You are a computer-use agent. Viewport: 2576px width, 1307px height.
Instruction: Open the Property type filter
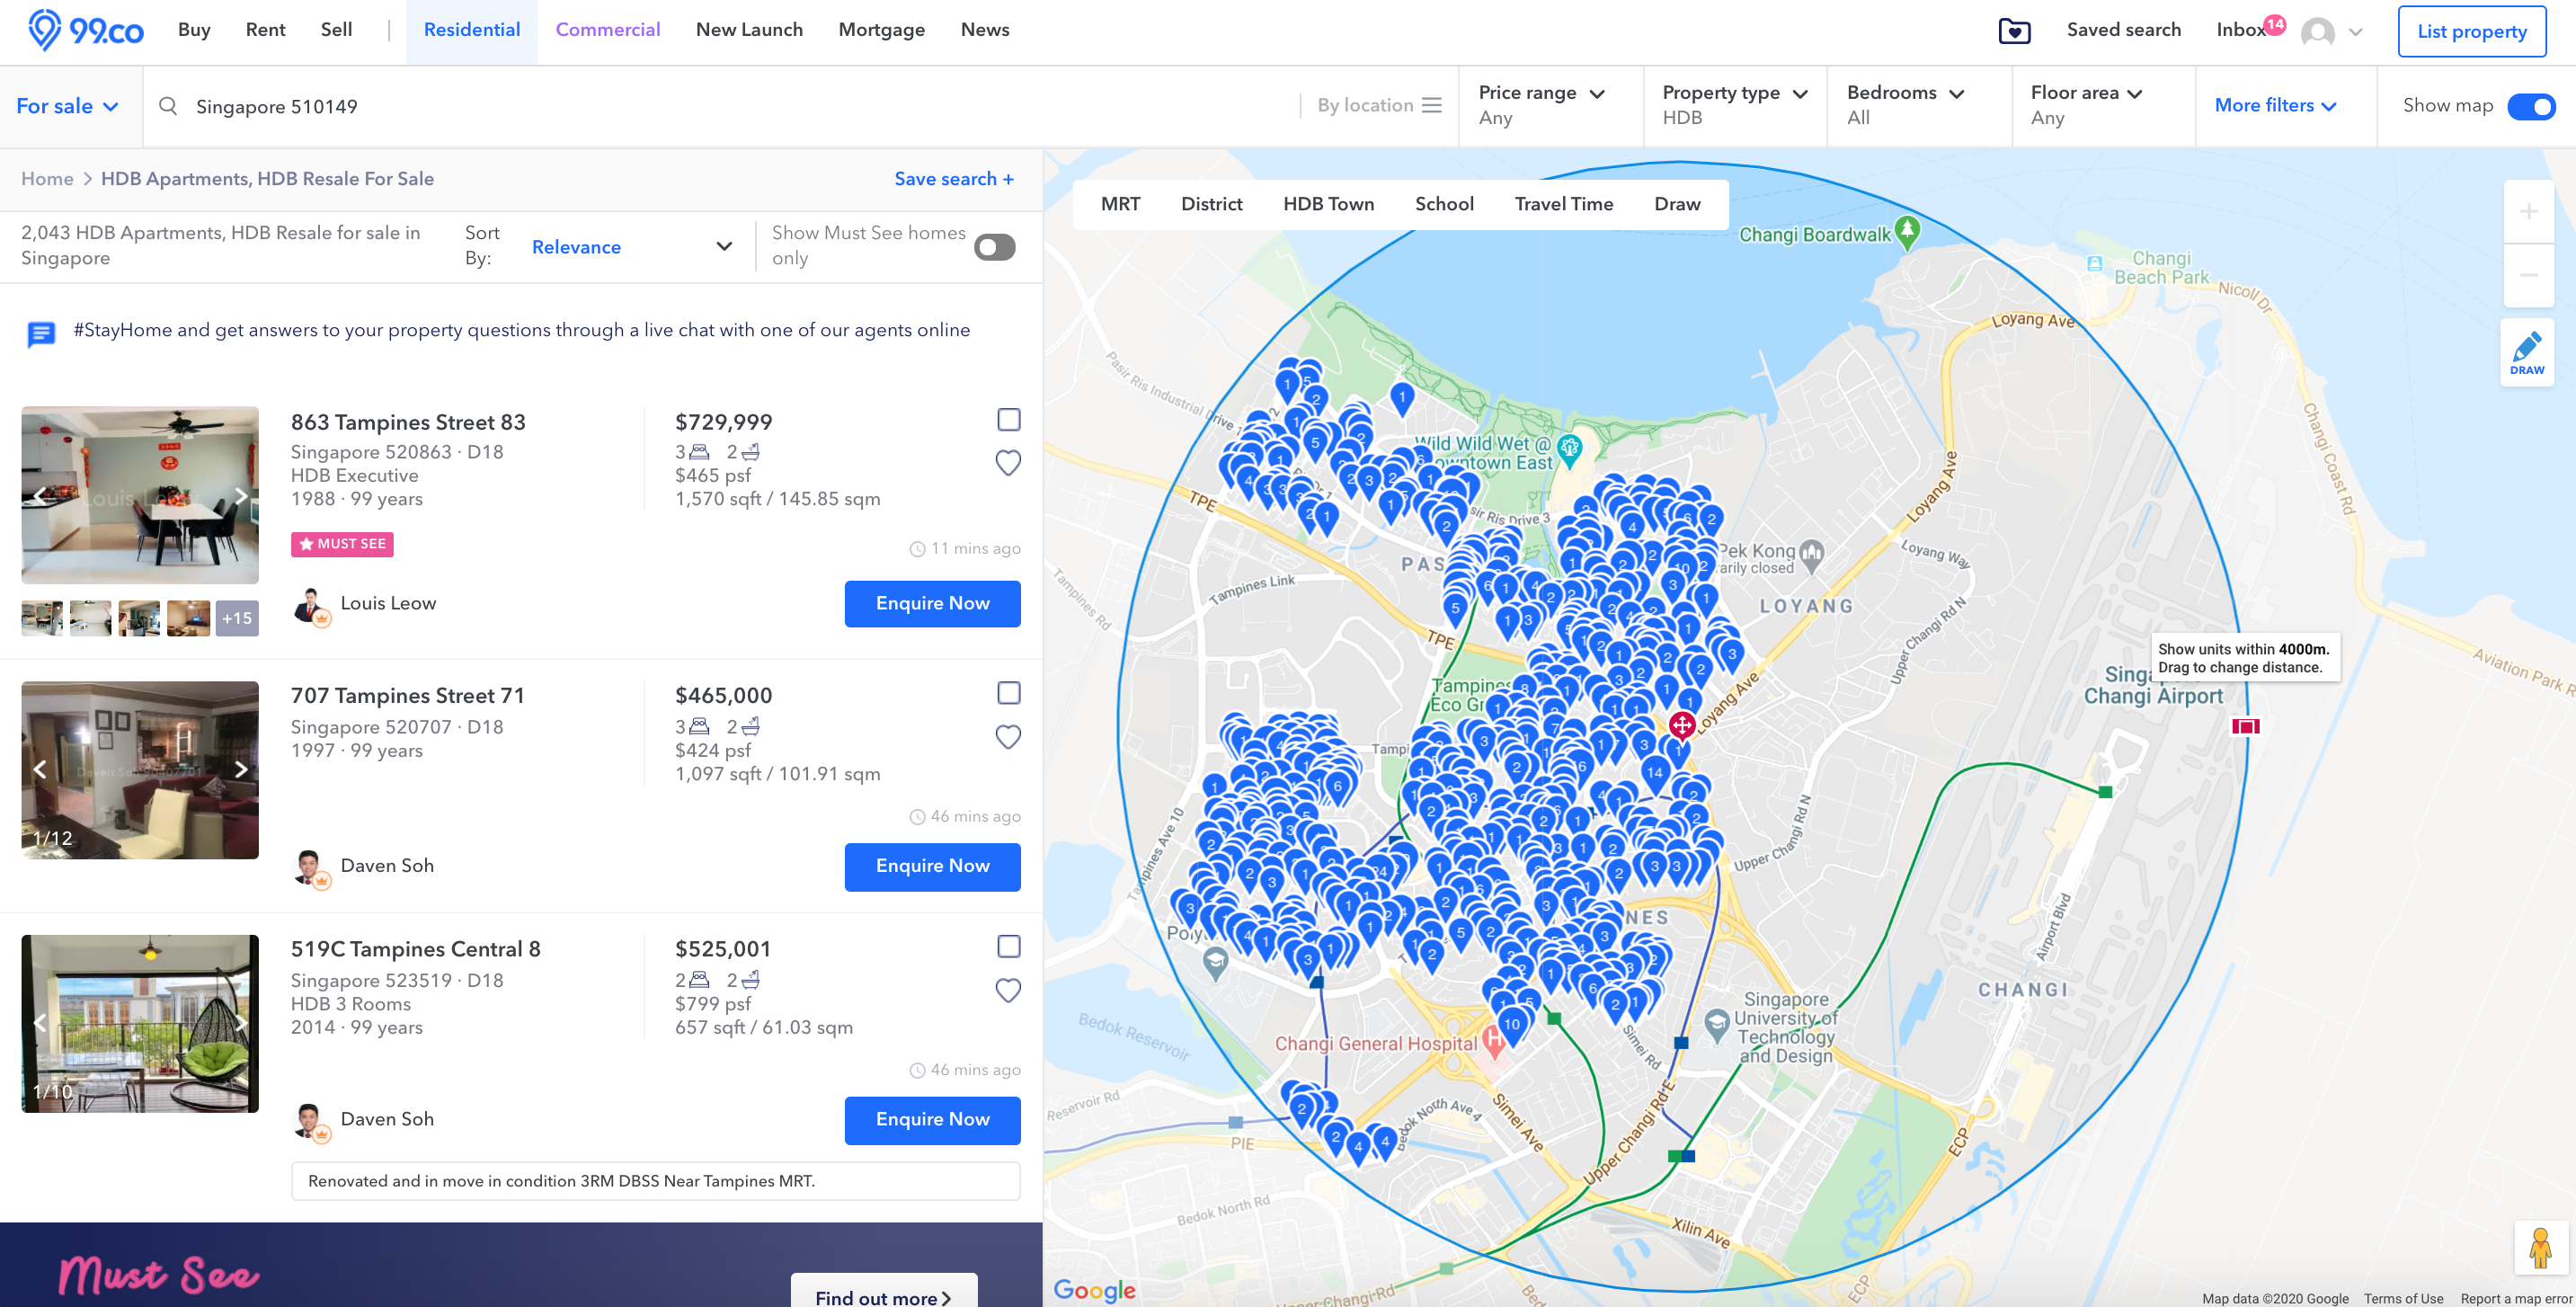click(x=1734, y=105)
